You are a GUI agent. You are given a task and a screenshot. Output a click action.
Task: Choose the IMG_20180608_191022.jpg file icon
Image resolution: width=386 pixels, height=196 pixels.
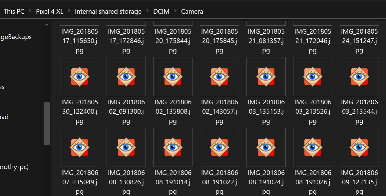pos(219,147)
